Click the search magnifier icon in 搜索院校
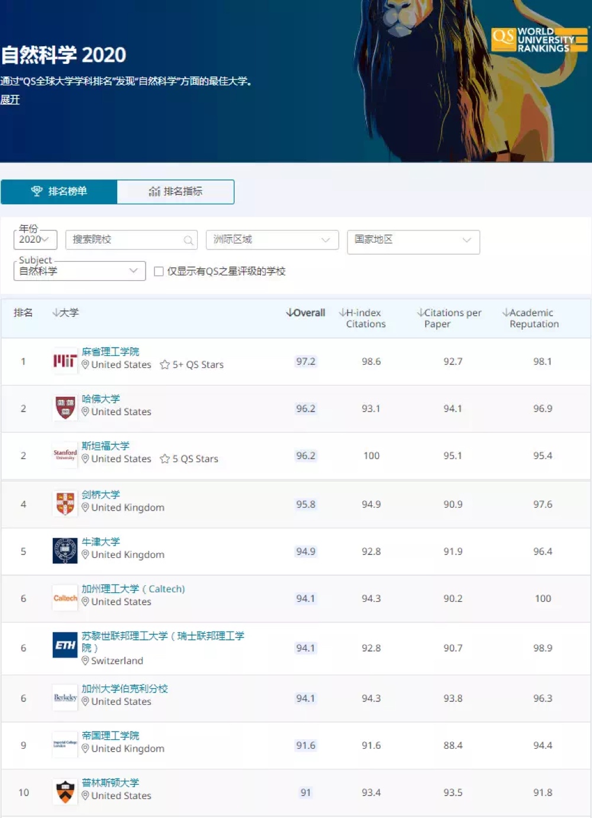Image resolution: width=592 pixels, height=818 pixels. [188, 240]
